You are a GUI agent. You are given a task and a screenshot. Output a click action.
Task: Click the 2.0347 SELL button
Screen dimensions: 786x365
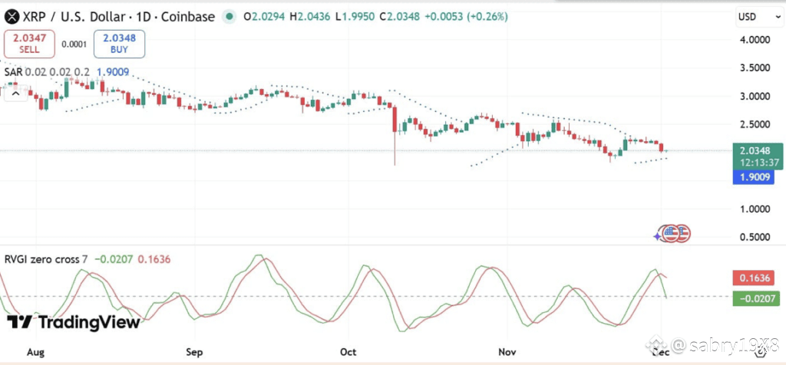pos(29,44)
